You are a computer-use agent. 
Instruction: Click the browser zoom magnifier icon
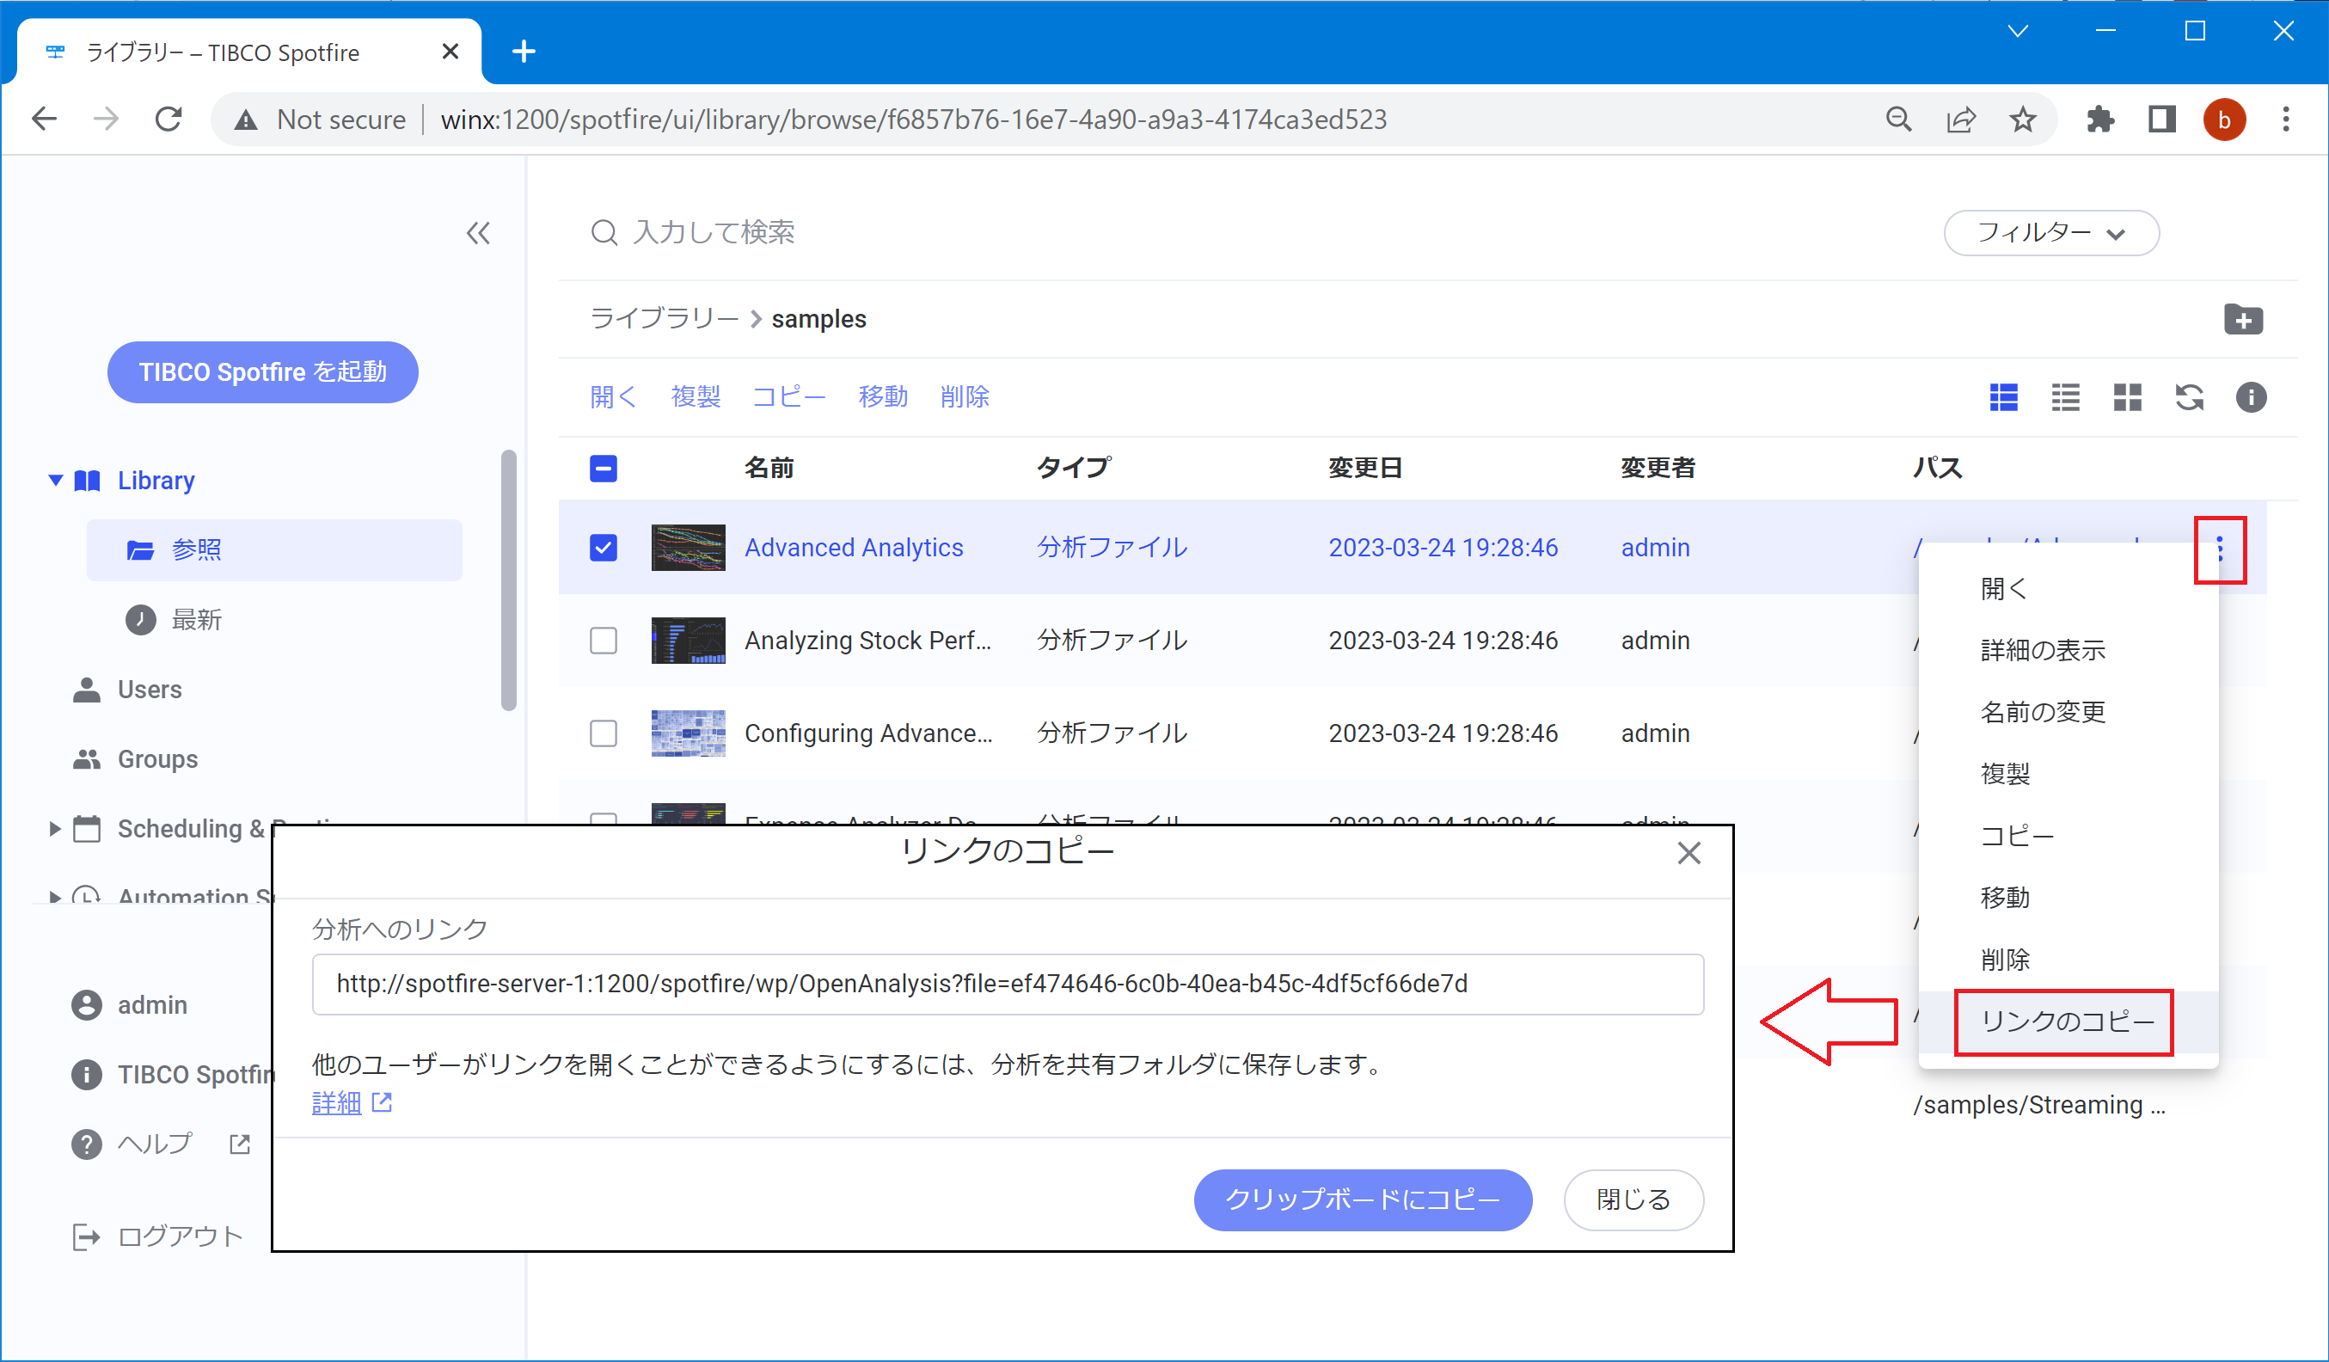1899,120
